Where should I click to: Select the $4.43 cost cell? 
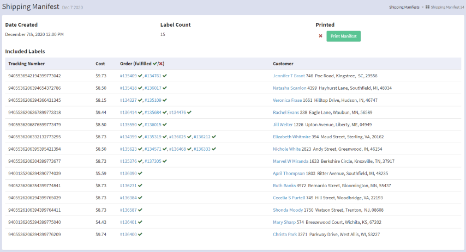click(x=101, y=222)
